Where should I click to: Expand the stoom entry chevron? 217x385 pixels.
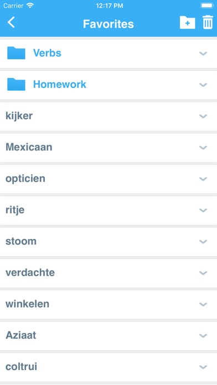[x=203, y=242]
